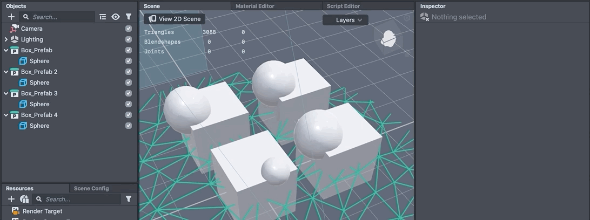Click the add resource plus icon
The width and height of the screenshot is (590, 220).
[x=11, y=199]
